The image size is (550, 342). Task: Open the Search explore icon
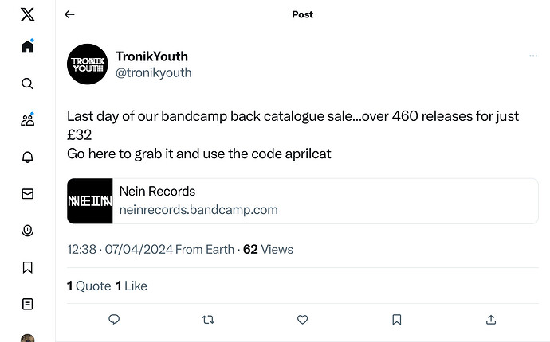(x=27, y=84)
